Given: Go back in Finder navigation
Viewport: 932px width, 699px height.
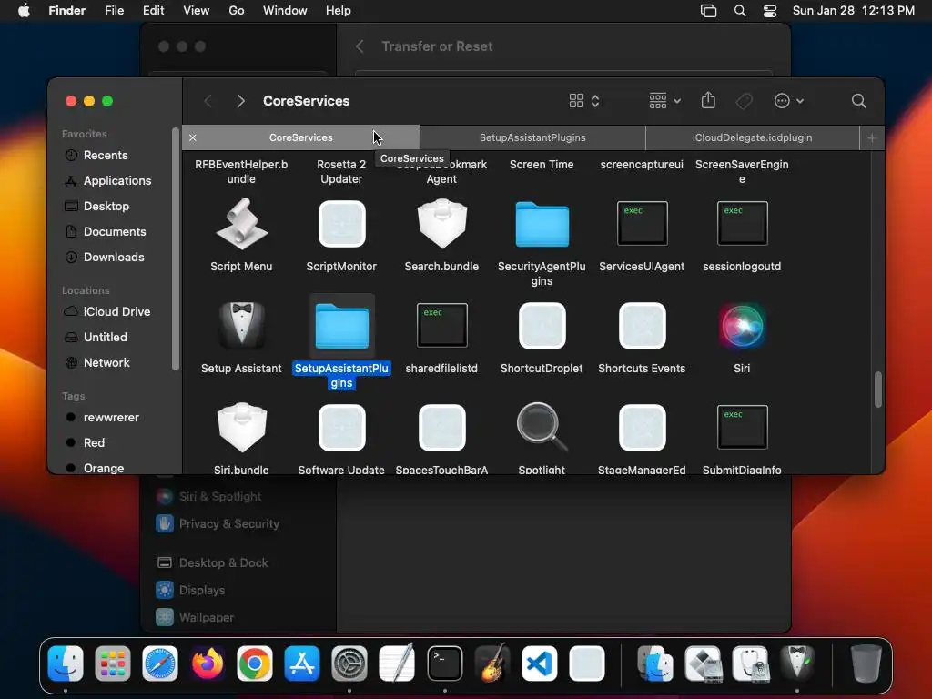Looking at the screenshot, I should 208,101.
